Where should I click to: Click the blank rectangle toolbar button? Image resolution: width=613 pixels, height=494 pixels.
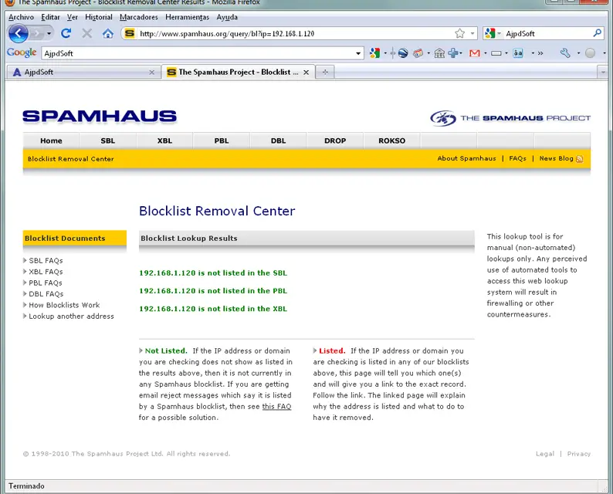(496, 53)
